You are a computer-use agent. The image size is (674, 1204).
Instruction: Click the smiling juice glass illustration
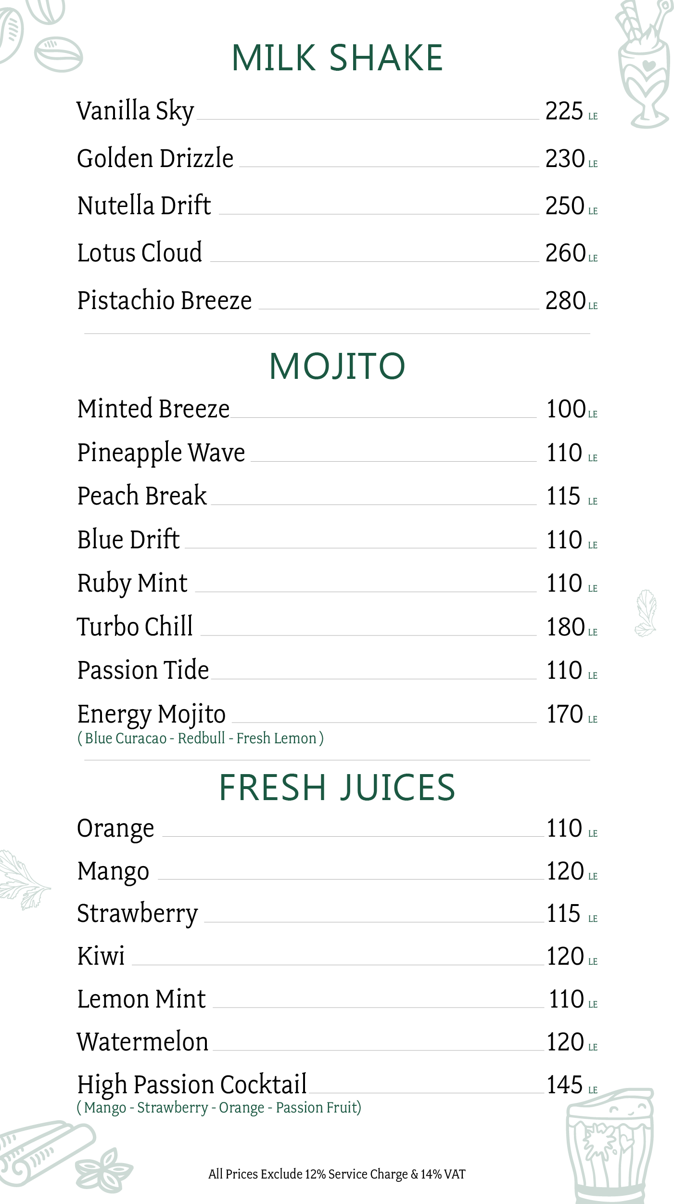tap(610, 1147)
